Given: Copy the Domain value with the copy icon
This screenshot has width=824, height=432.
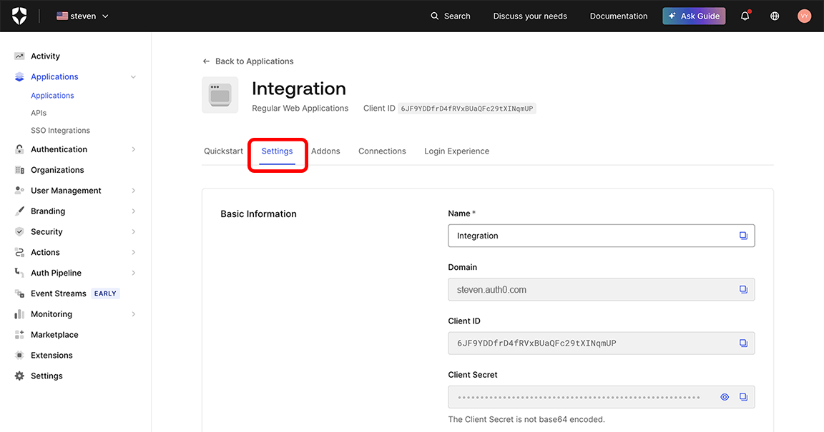Looking at the screenshot, I should click(x=742, y=289).
